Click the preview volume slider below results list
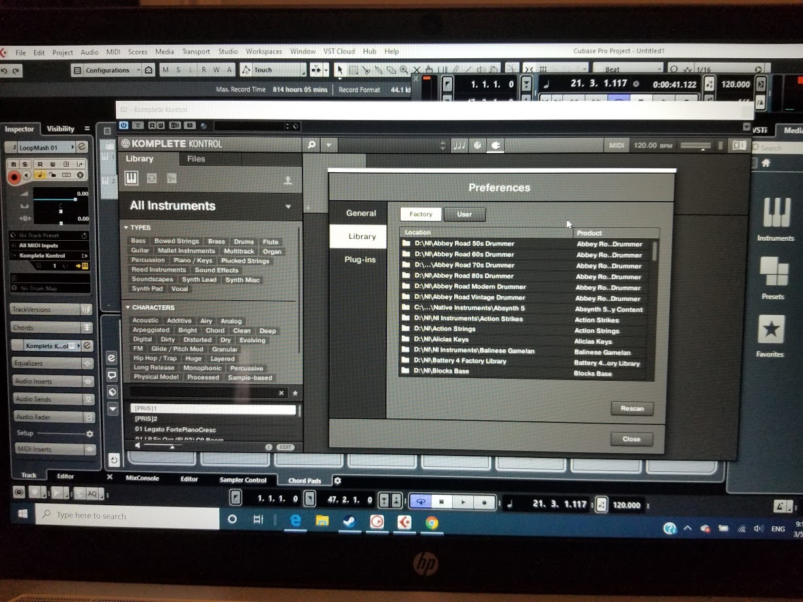Viewport: 803px width, 602px height. coord(164,446)
